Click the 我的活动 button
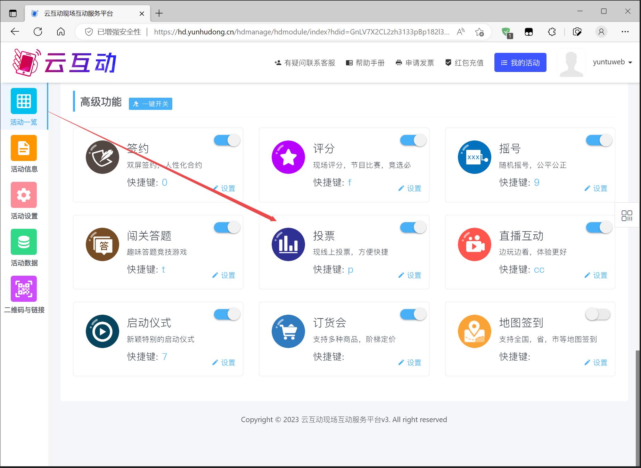641x468 pixels. pos(520,63)
